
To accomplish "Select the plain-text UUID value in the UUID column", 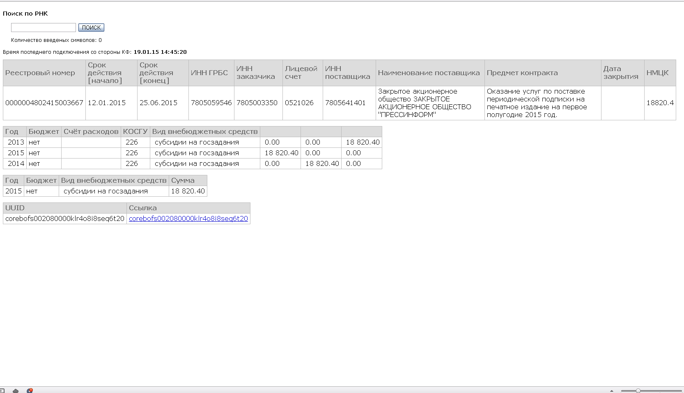I will tap(65, 218).
